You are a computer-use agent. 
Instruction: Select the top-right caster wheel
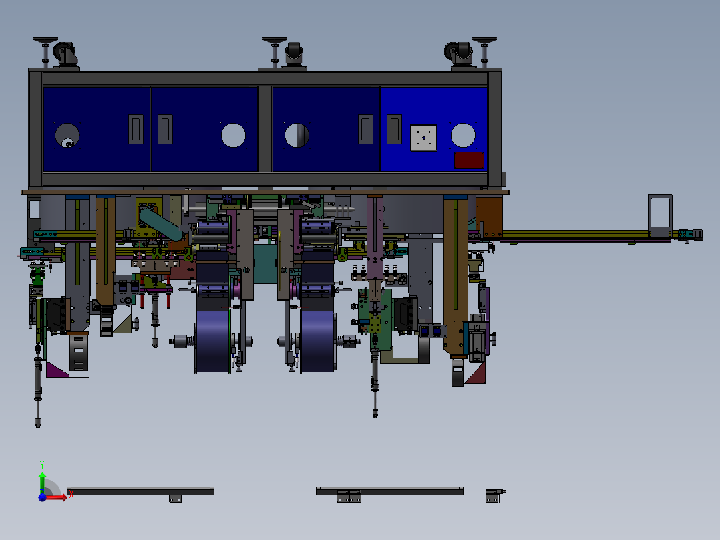[x=458, y=54]
